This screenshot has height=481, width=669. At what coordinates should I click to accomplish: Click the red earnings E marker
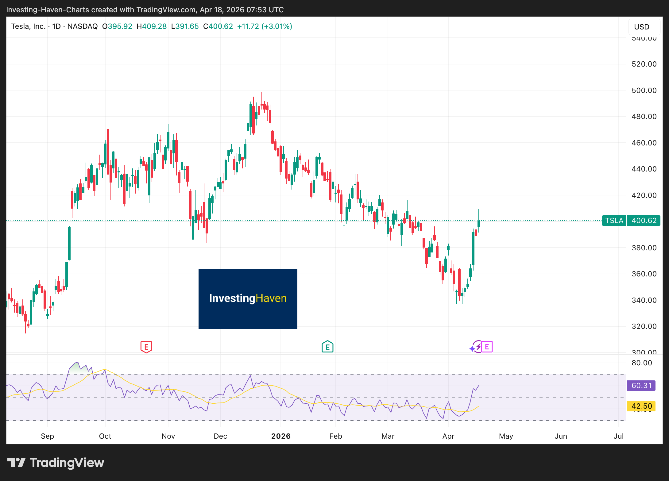pos(146,347)
